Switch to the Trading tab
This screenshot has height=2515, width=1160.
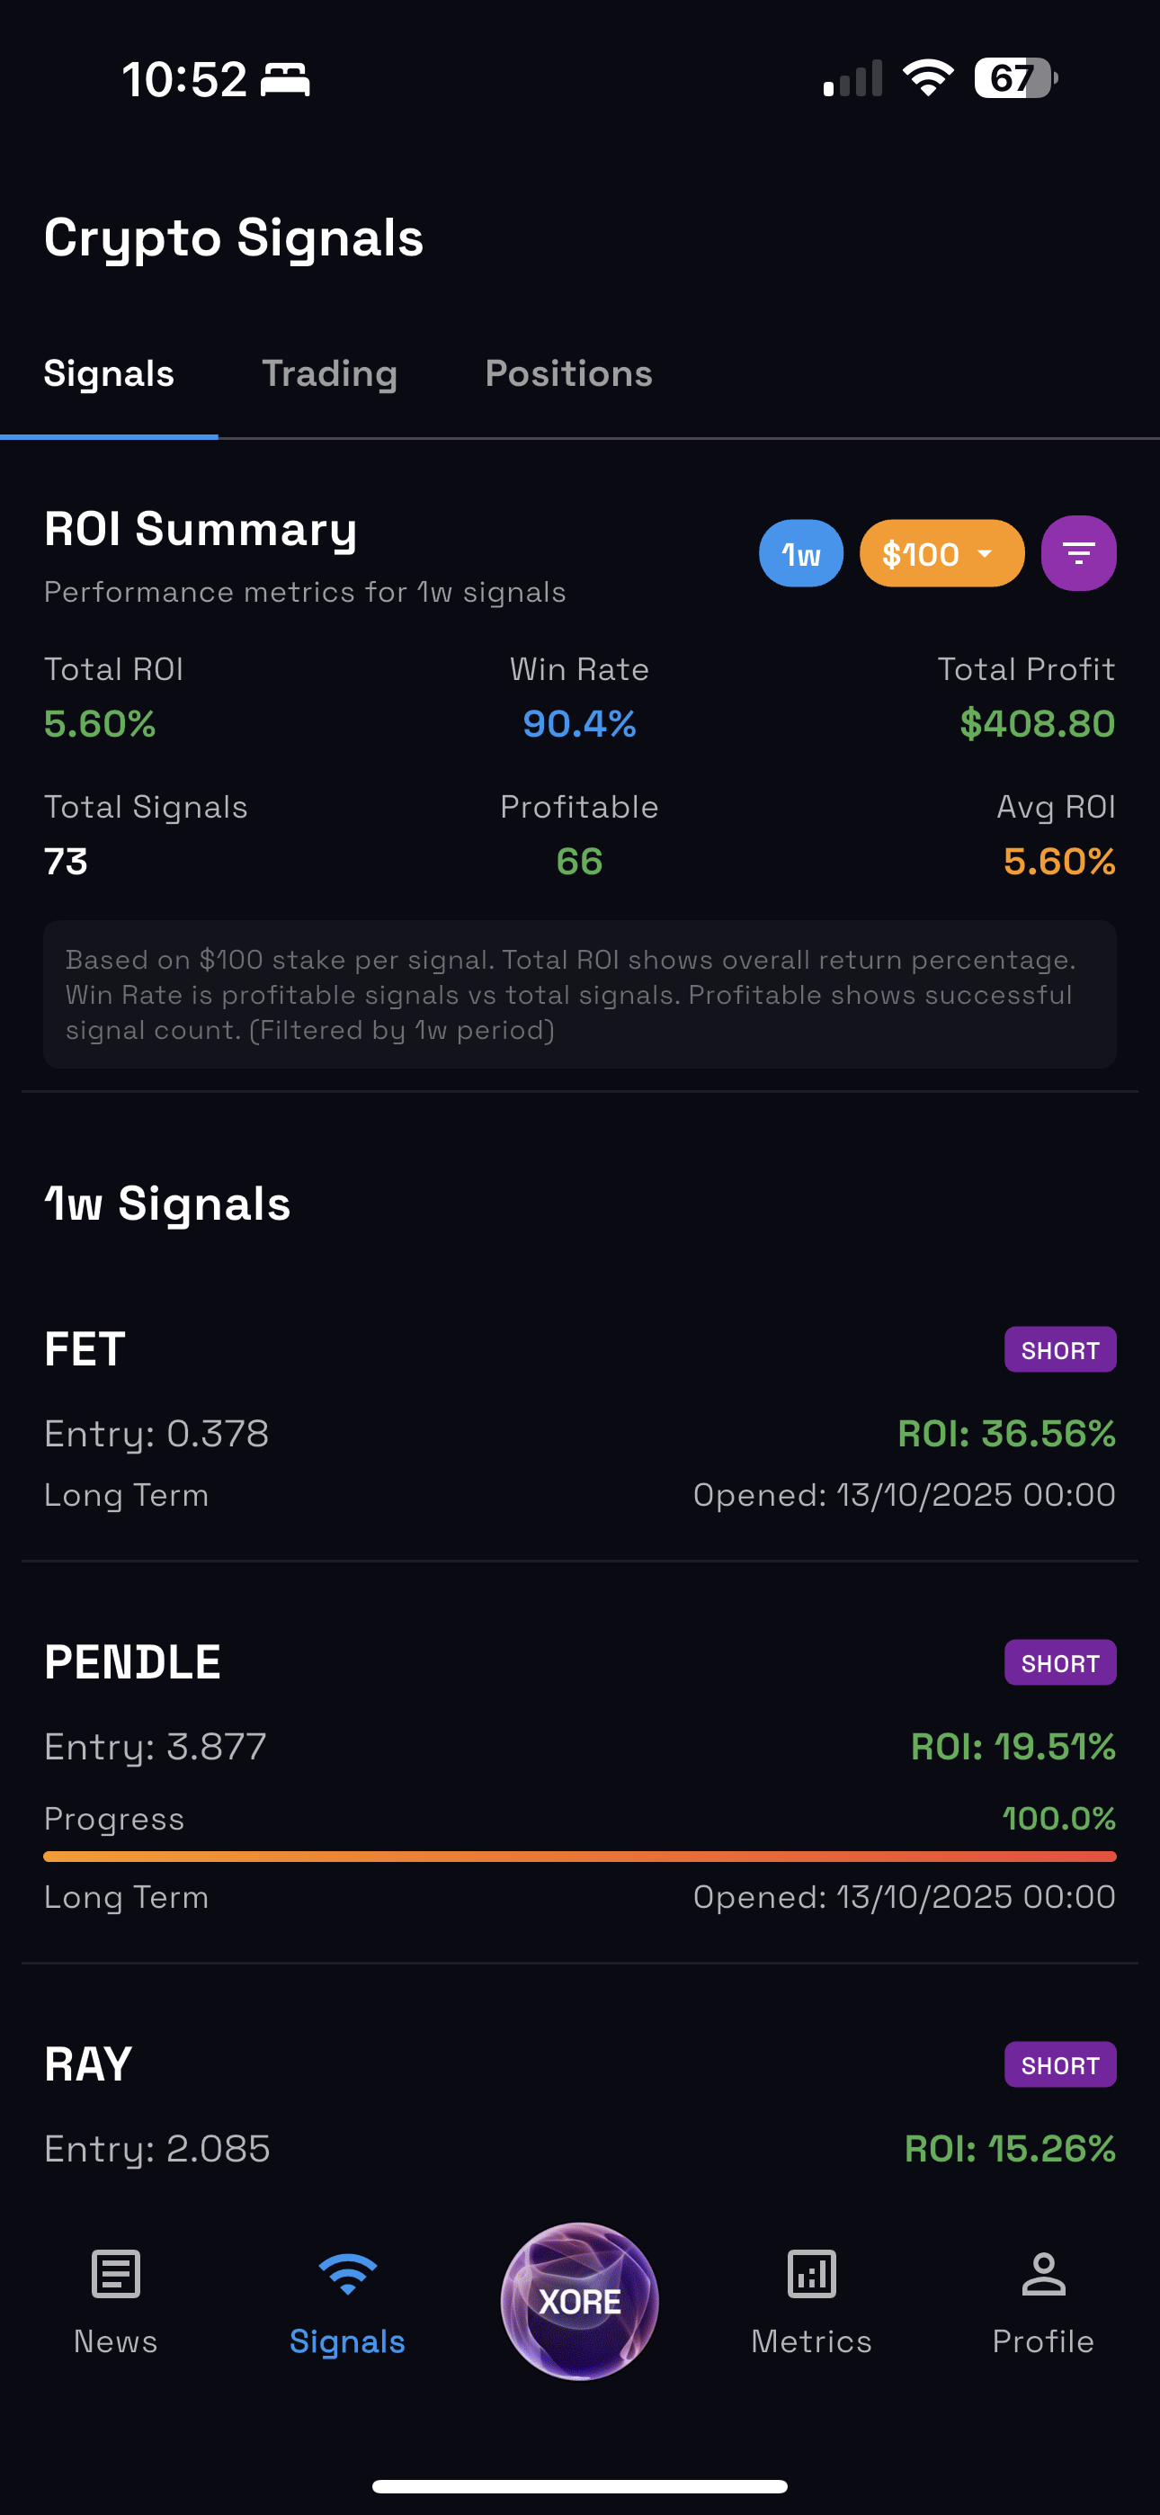pos(329,374)
